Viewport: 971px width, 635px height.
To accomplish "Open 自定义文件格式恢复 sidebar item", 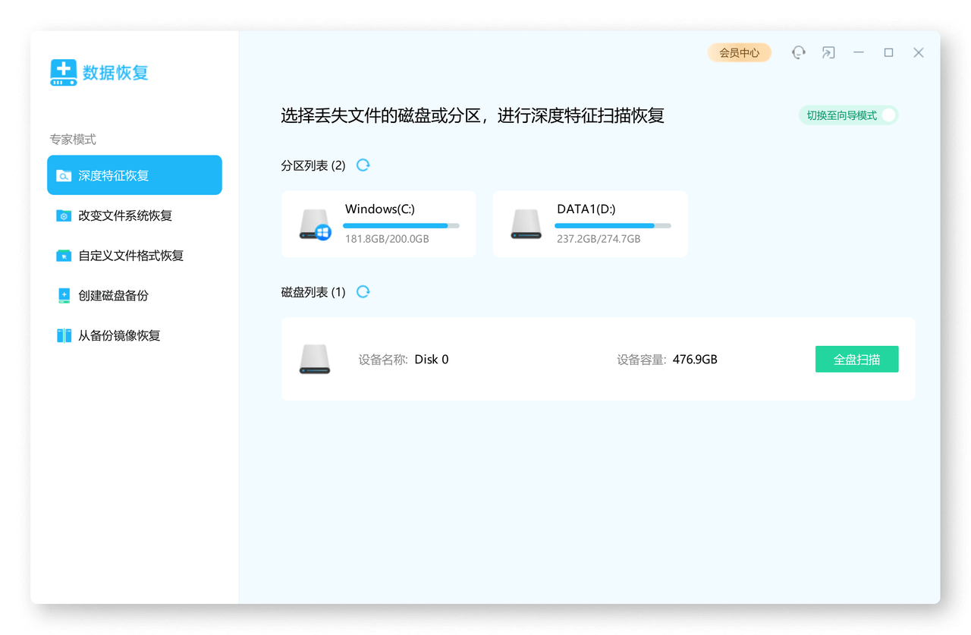I will [130, 256].
